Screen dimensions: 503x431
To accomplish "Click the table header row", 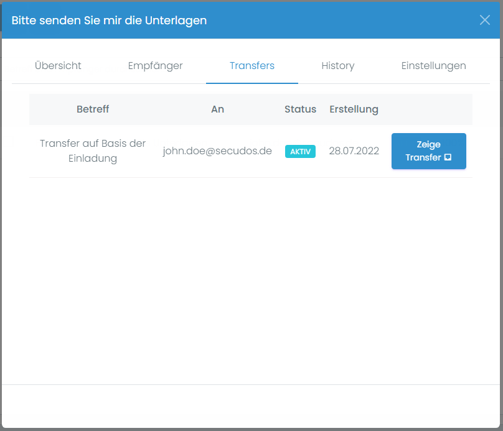I will [x=249, y=109].
